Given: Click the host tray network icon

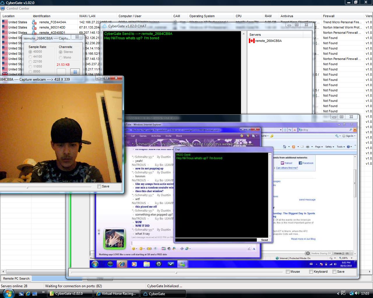Looking at the screenshot, I should tap(351, 293).
